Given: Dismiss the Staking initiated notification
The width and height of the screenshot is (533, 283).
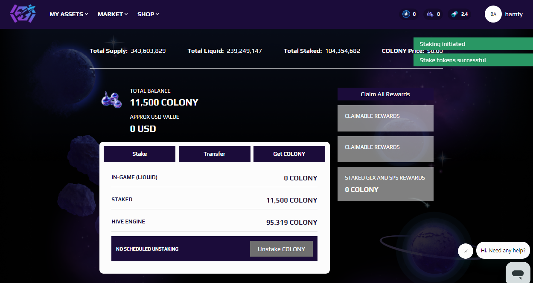Looking at the screenshot, I should tap(473, 44).
